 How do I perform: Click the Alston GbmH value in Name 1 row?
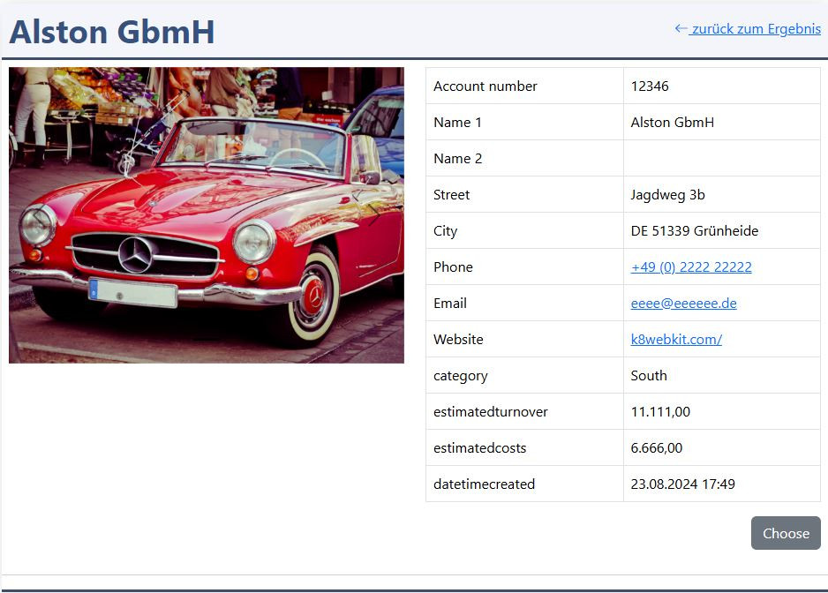tap(672, 123)
